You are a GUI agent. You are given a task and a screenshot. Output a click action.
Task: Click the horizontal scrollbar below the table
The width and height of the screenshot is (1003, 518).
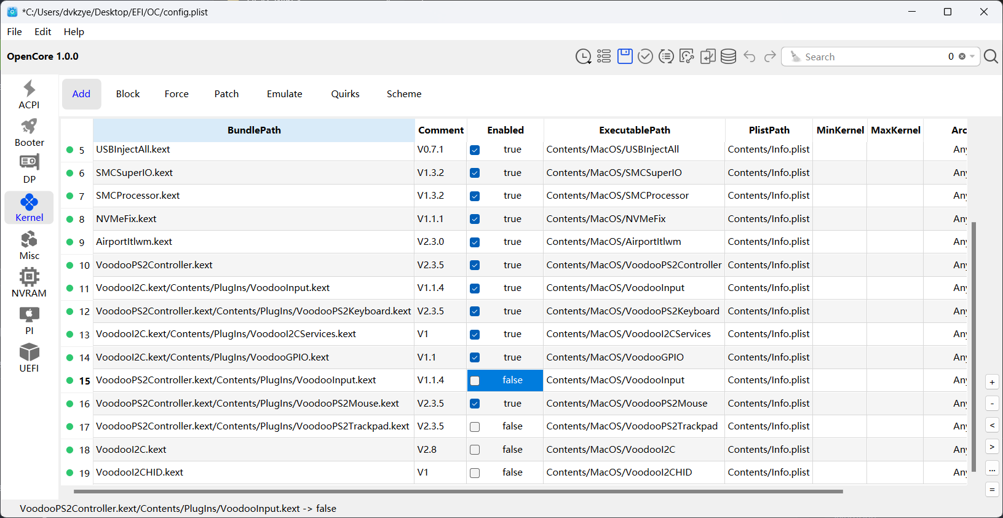[458, 492]
